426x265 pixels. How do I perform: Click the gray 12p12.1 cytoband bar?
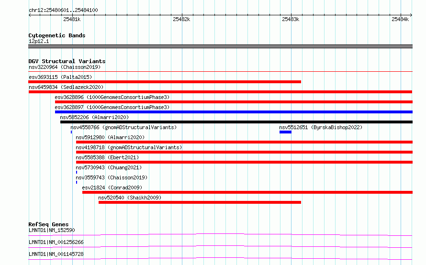point(220,46)
